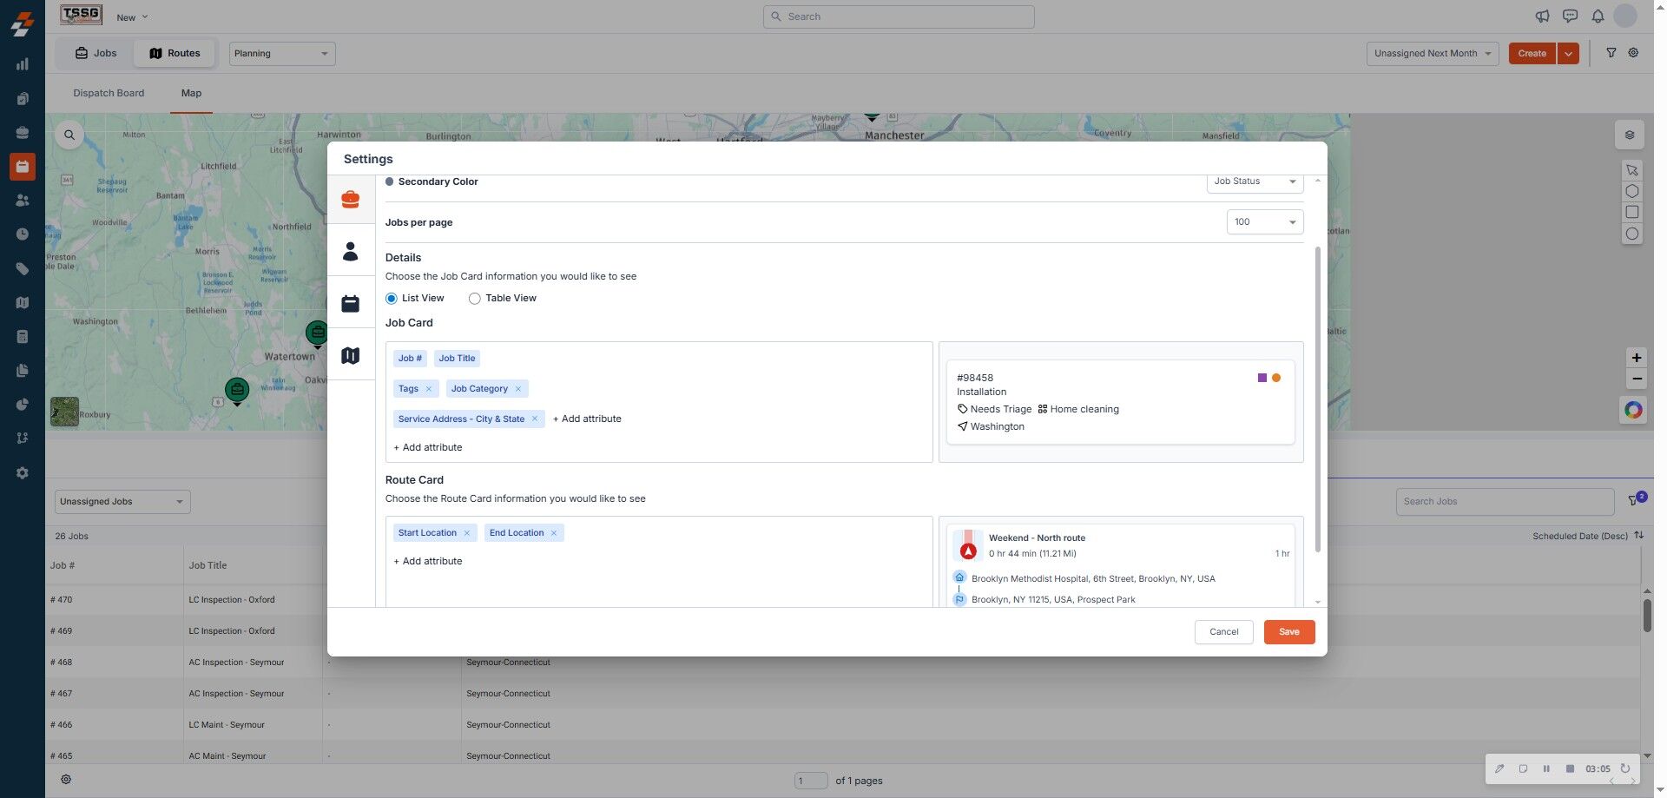The width and height of the screenshot is (1667, 798).
Task: Open the calendar tab in Settings dialog
Action: (x=351, y=304)
